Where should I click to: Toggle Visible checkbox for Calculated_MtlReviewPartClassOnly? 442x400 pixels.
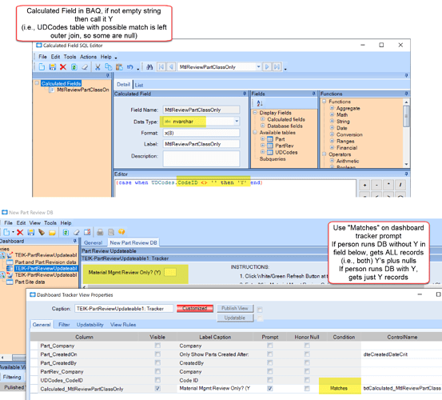click(x=157, y=389)
